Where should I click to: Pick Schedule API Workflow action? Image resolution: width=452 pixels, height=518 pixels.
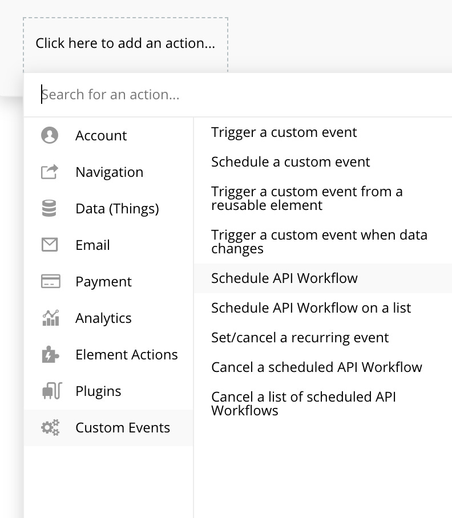point(323,278)
